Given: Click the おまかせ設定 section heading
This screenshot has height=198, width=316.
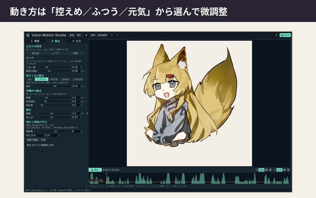Looking at the screenshot, I should tap(34, 46).
